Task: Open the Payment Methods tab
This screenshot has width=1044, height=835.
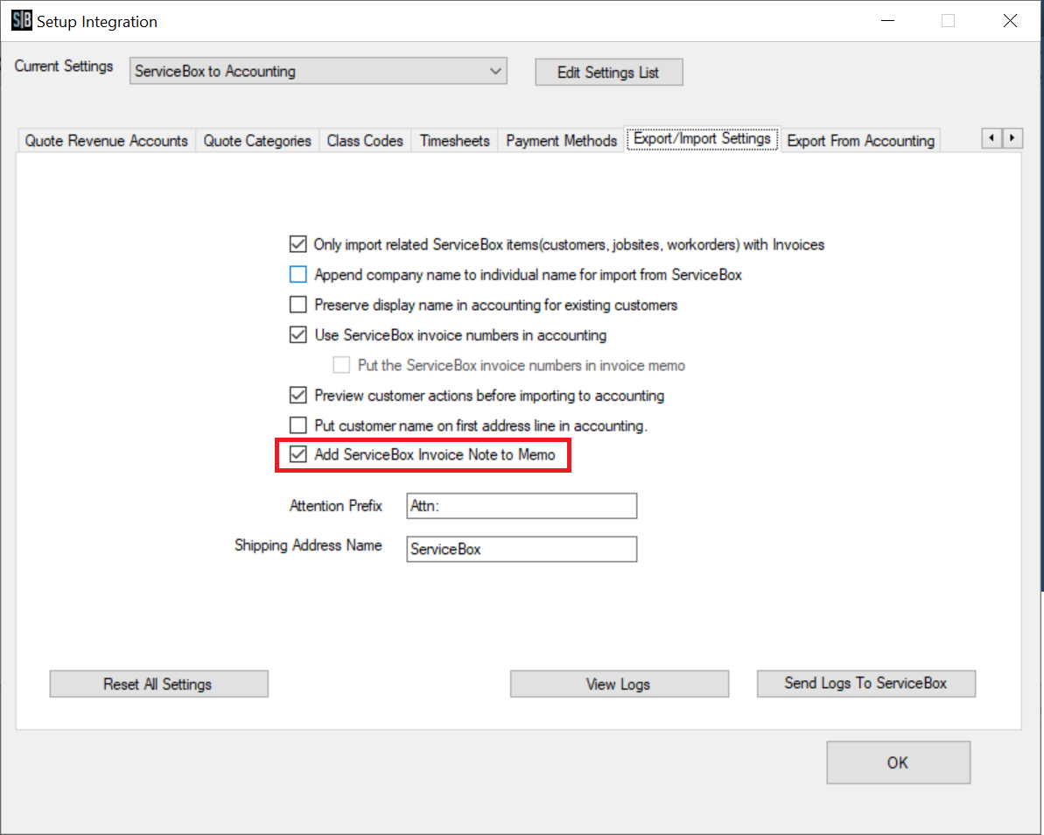Action: pos(561,141)
